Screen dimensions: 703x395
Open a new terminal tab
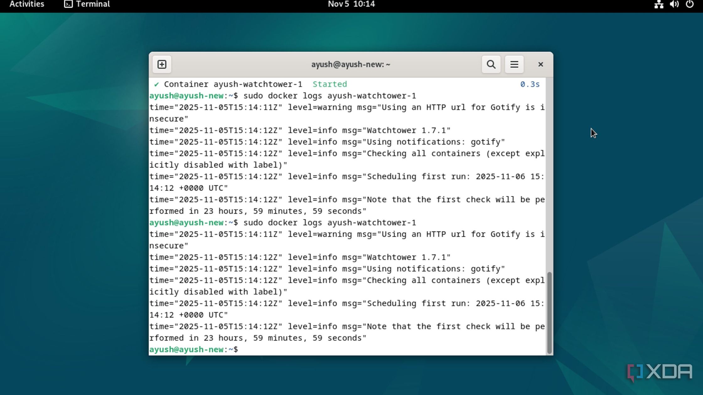(x=162, y=64)
